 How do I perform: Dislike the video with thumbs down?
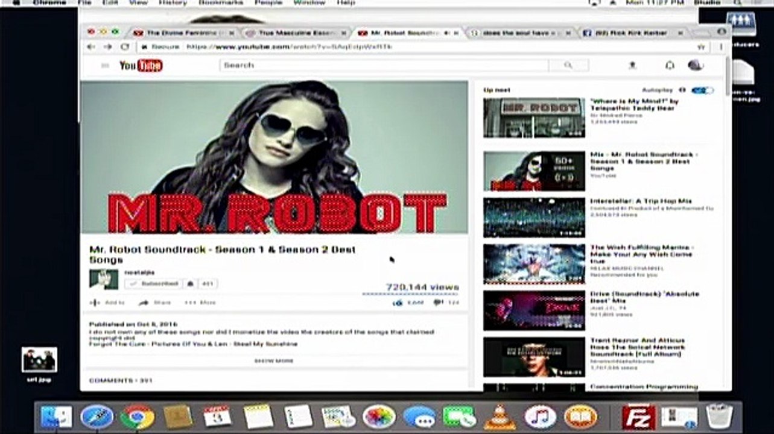[x=438, y=303]
